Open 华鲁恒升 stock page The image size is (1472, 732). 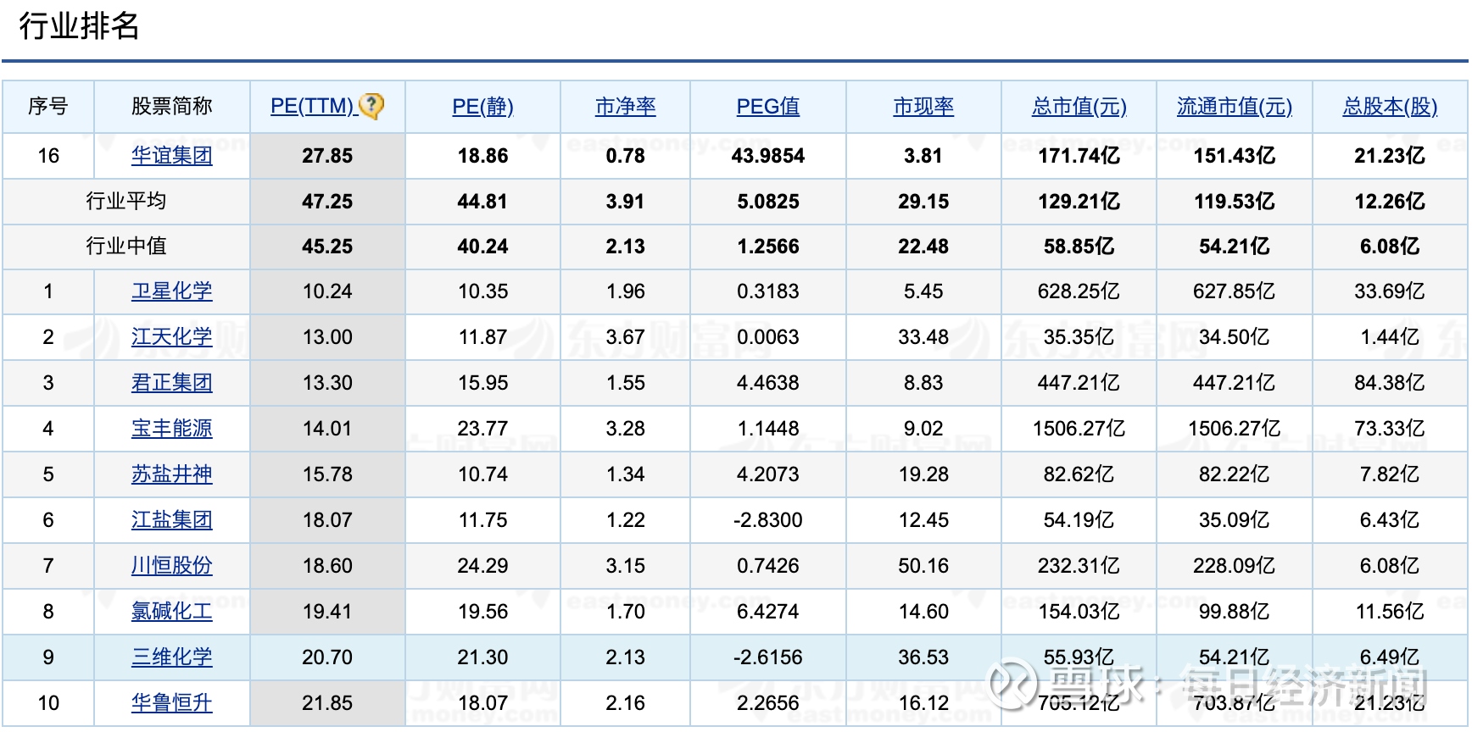point(172,703)
